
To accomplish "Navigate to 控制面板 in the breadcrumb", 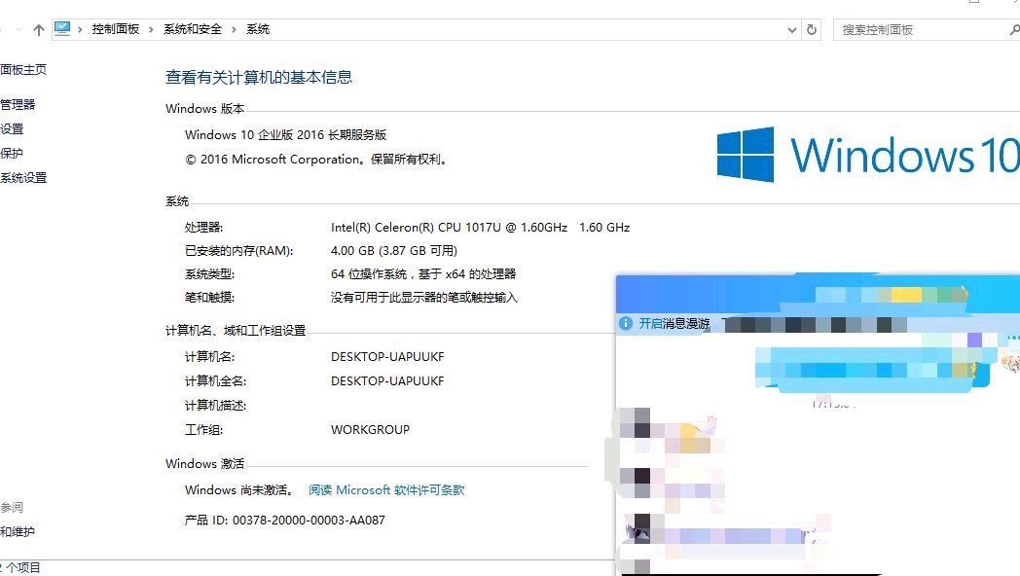I will 116,29.
